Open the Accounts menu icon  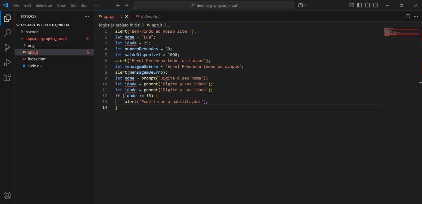click(7, 195)
